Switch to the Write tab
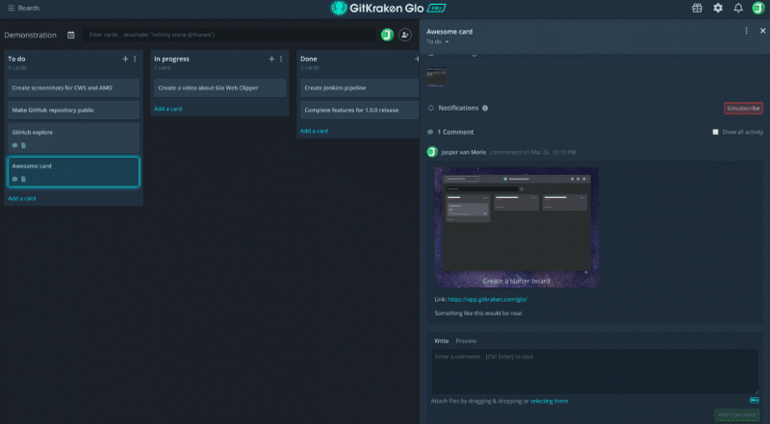The width and height of the screenshot is (770, 424). pyautogui.click(x=441, y=340)
